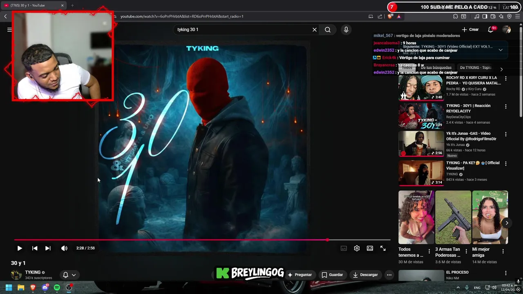
Task: Open the Brave VPN shield icon
Action: pos(509,16)
